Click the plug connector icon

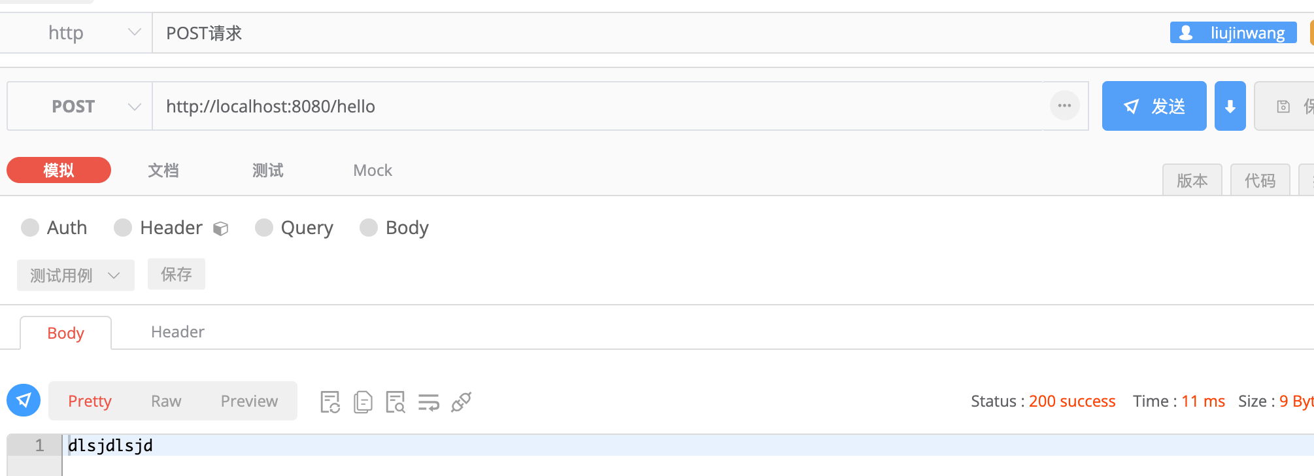(x=462, y=401)
